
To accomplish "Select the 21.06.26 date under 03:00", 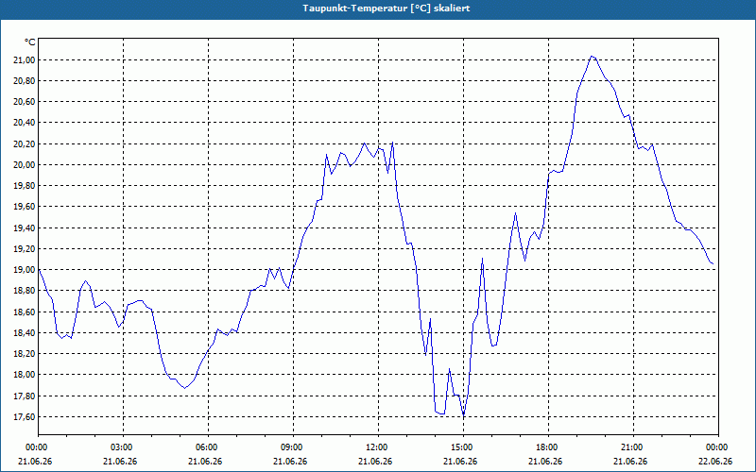I will pyautogui.click(x=120, y=462).
